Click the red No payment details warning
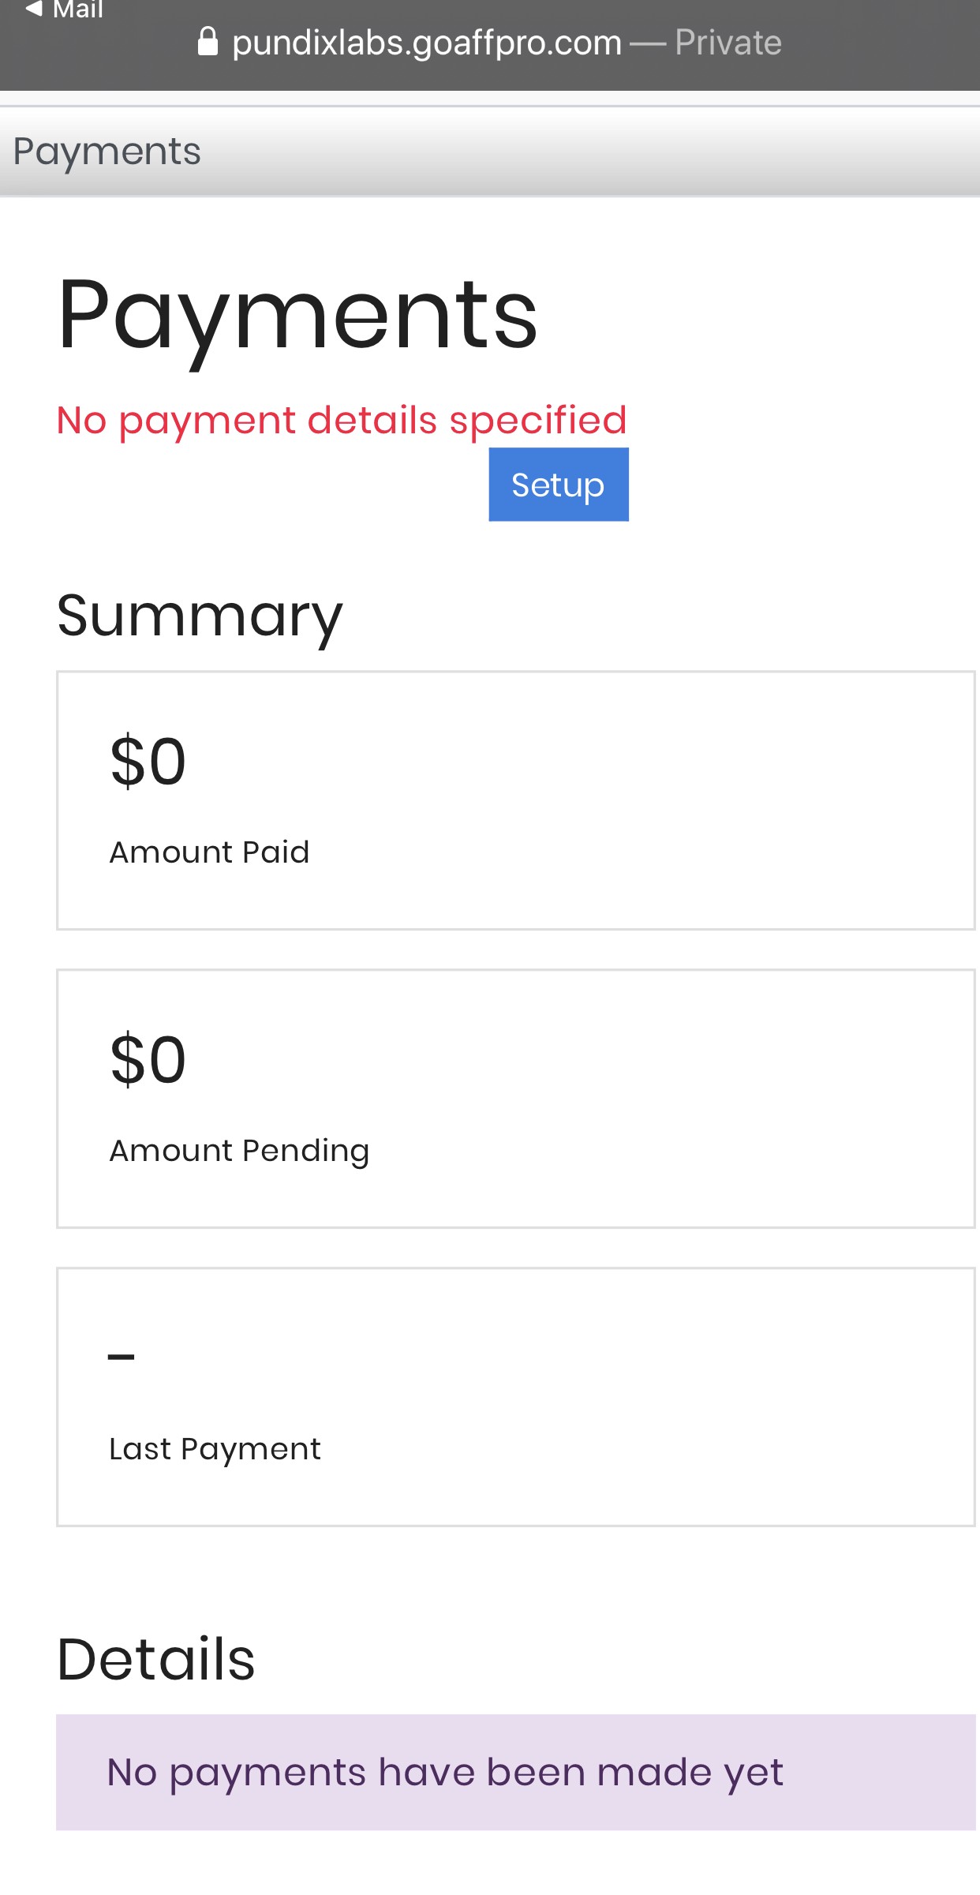The width and height of the screenshot is (980, 1895). pyautogui.click(x=342, y=420)
